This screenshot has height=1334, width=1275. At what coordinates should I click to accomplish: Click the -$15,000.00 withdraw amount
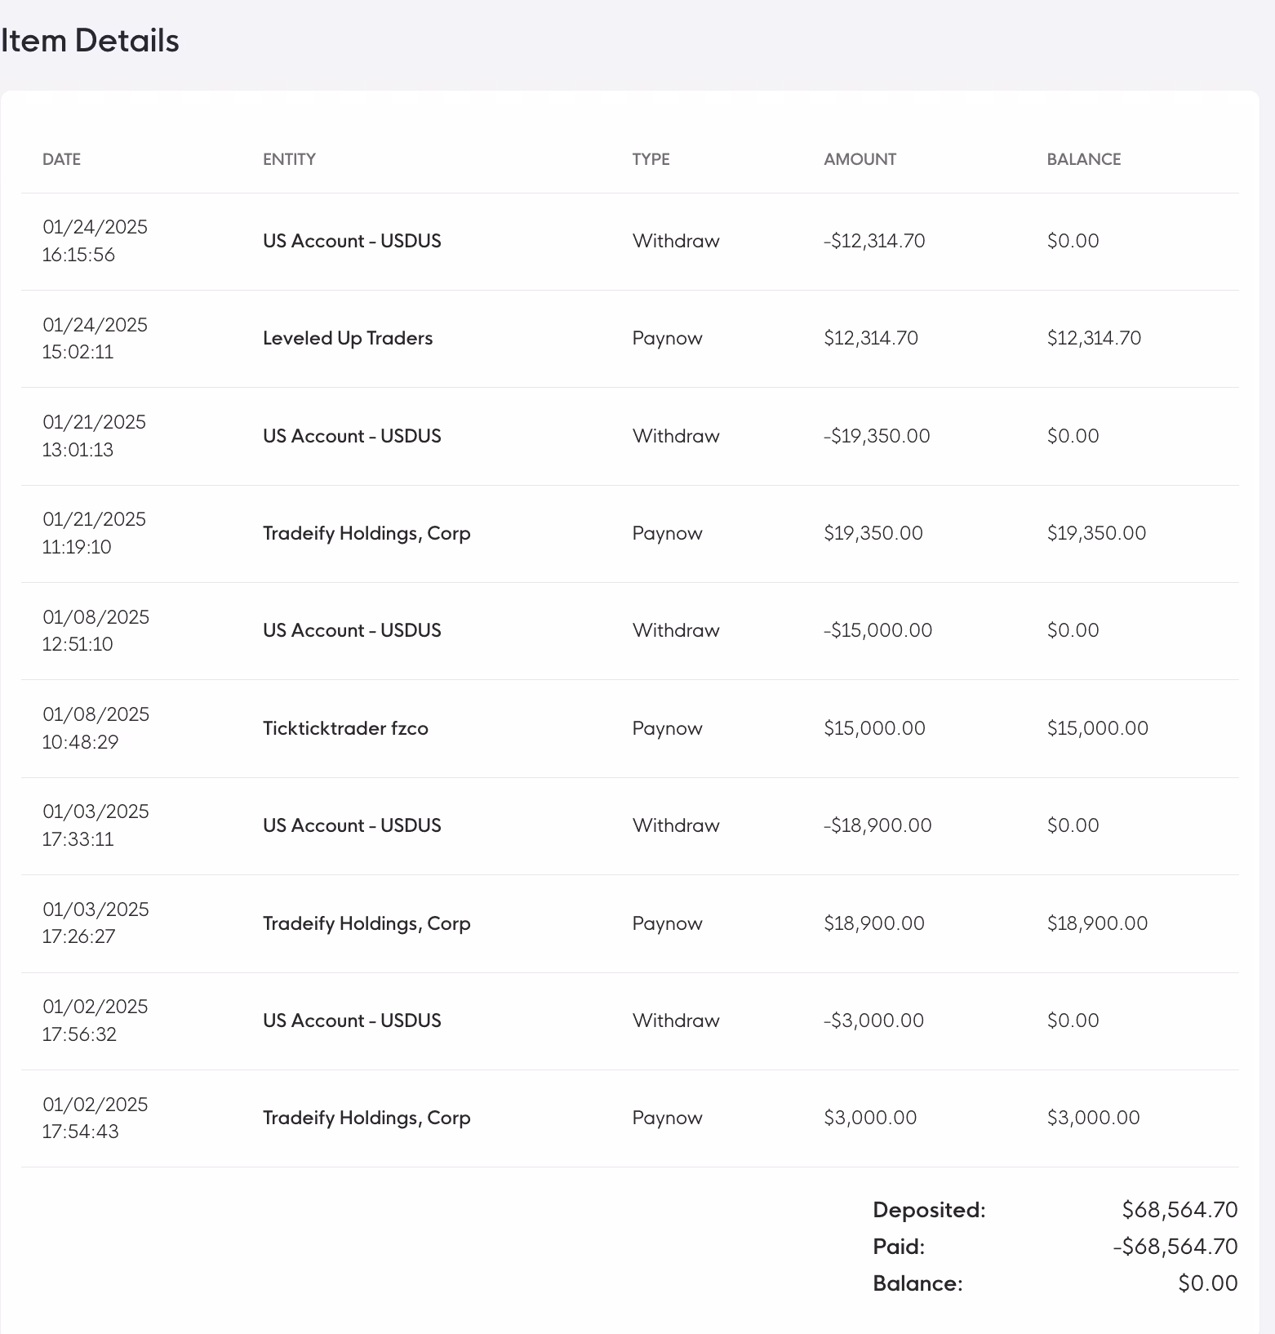(x=877, y=630)
